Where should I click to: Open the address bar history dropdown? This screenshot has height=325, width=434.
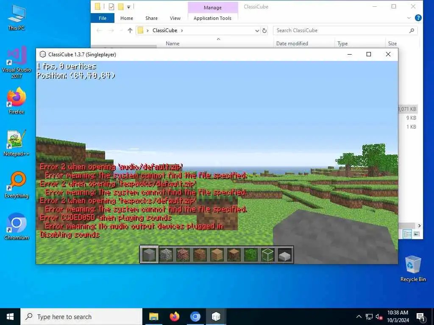[257, 30]
